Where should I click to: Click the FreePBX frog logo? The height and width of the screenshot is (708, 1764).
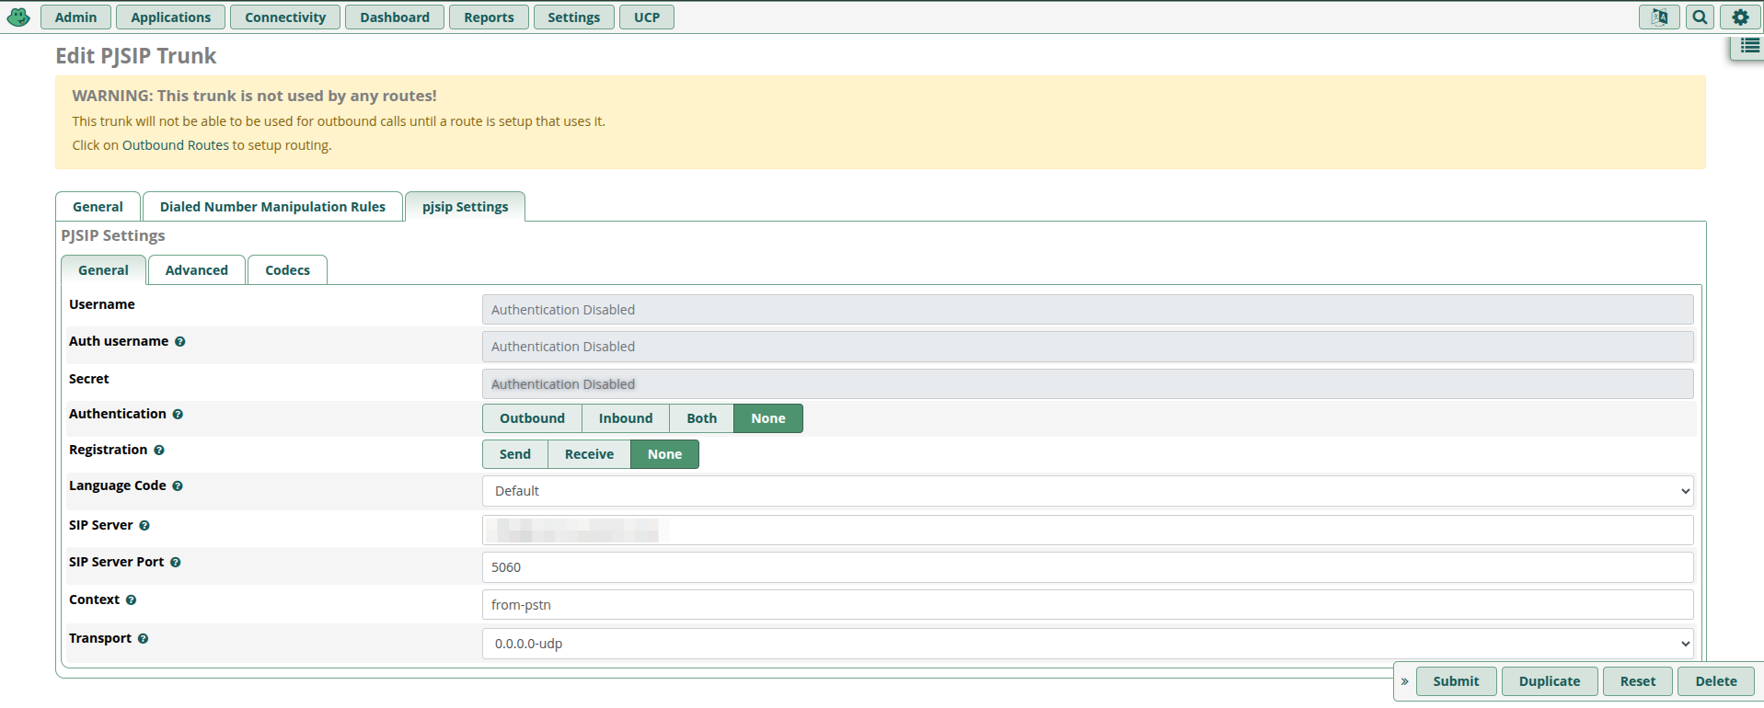coord(18,17)
